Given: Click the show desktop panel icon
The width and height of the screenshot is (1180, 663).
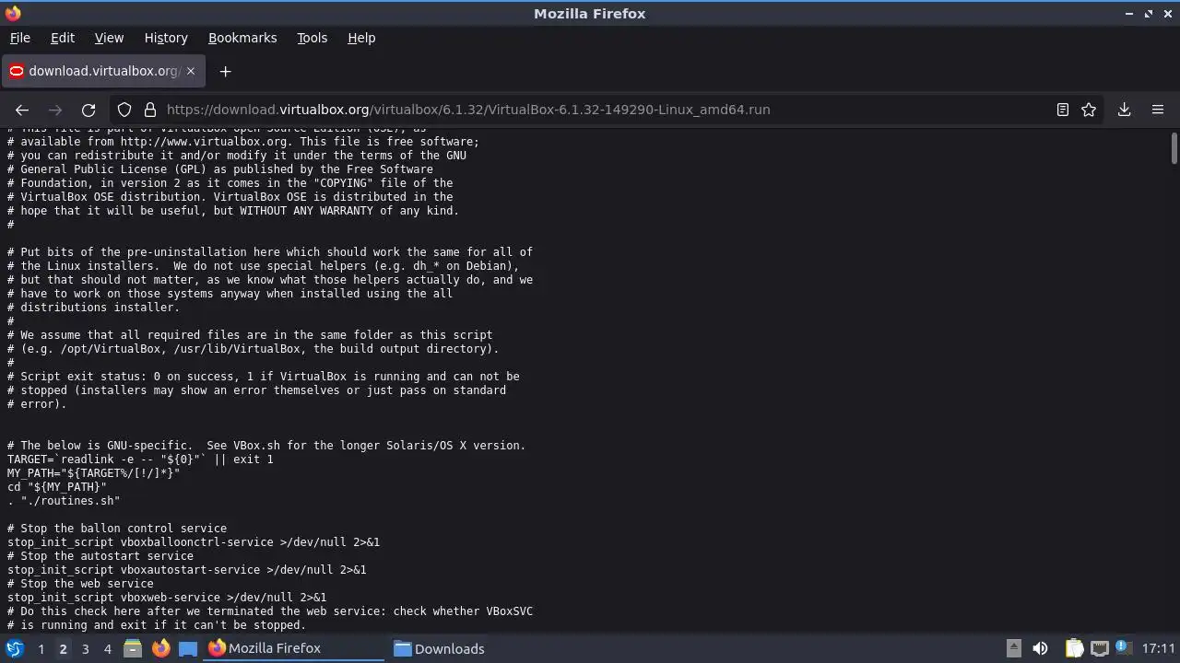Looking at the screenshot, I should coord(188,648).
